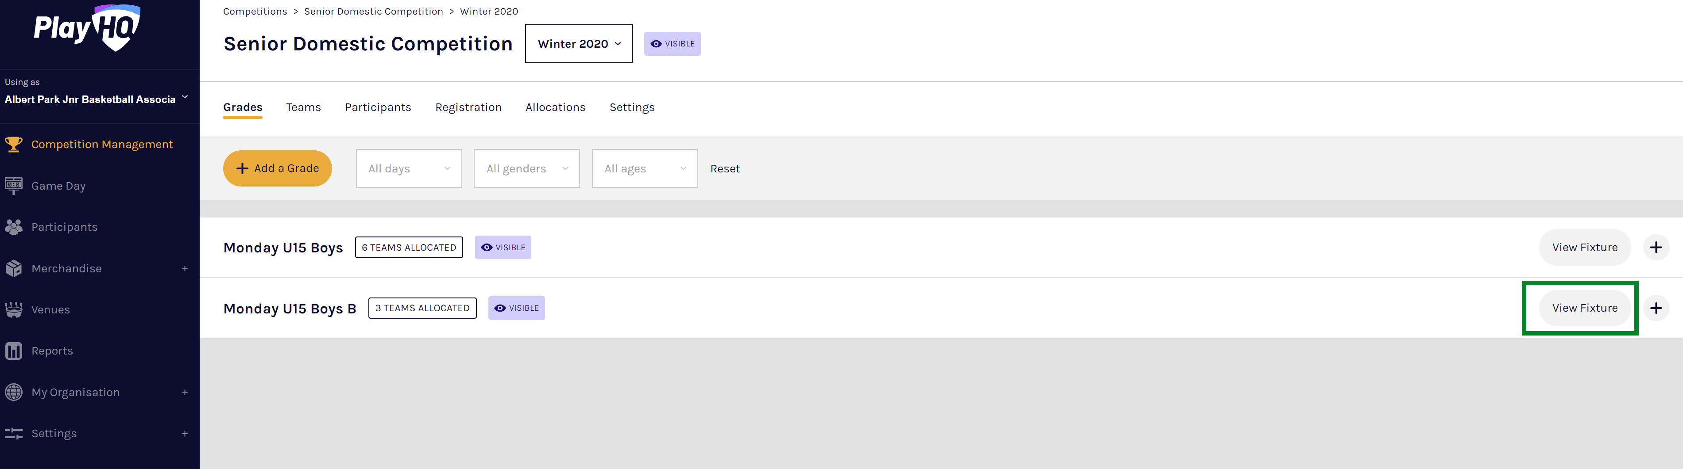Open Competition Management in sidebar
The height and width of the screenshot is (469, 1683).
pyautogui.click(x=102, y=144)
